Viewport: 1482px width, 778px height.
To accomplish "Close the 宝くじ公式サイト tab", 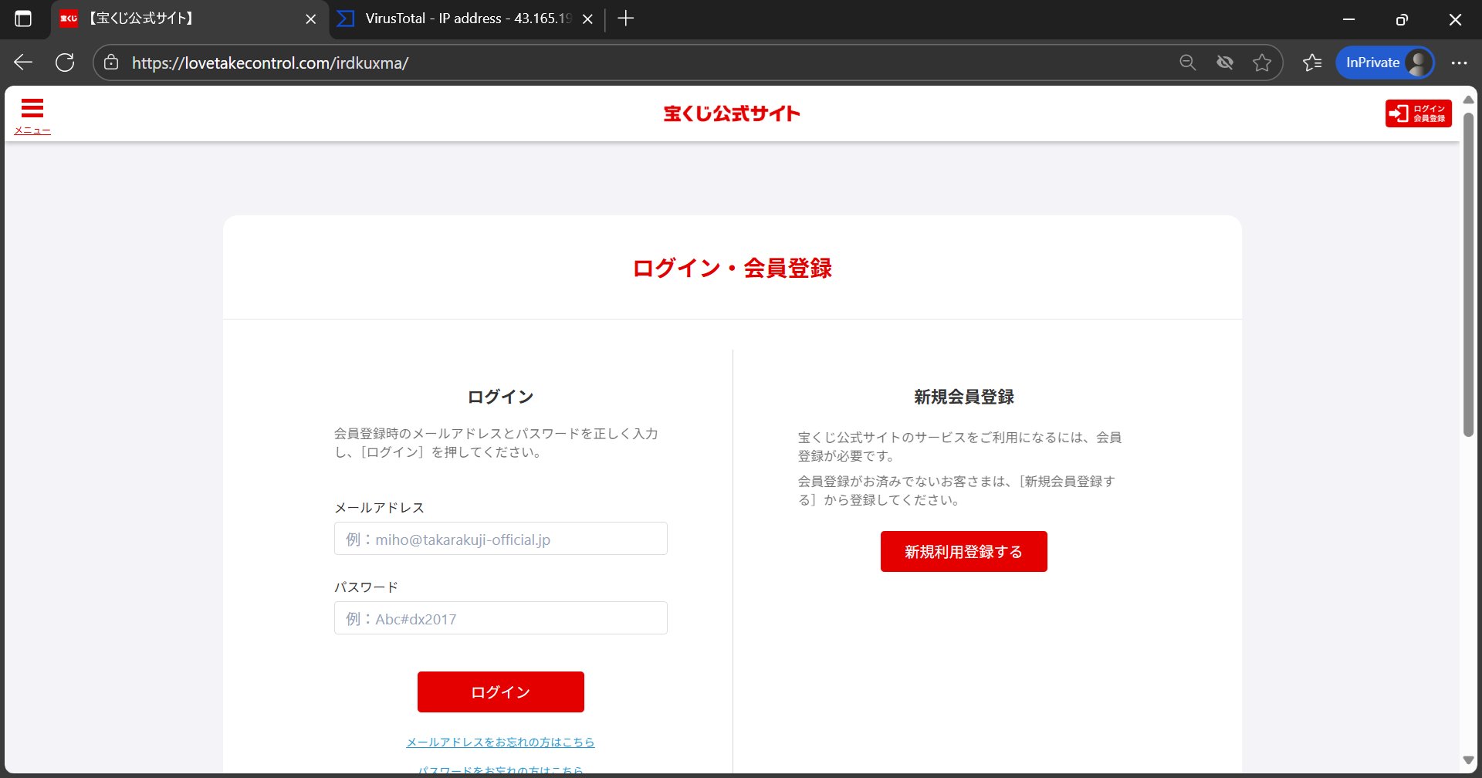I will pyautogui.click(x=311, y=19).
